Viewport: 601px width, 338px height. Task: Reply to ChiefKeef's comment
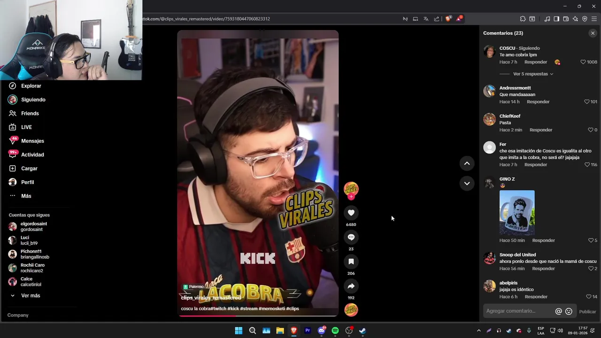point(541,130)
